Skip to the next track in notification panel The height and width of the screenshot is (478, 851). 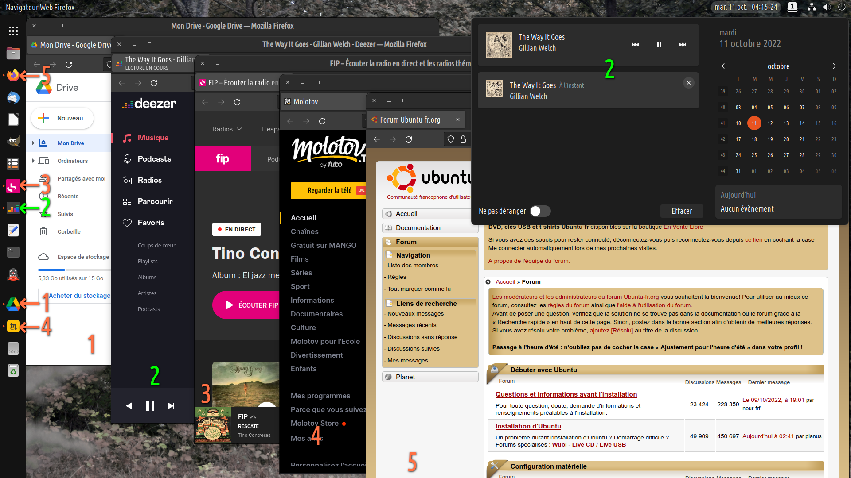pos(682,45)
